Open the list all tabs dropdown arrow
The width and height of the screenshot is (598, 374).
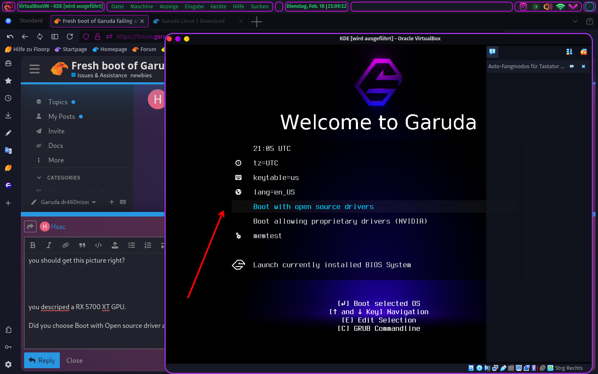point(575,21)
